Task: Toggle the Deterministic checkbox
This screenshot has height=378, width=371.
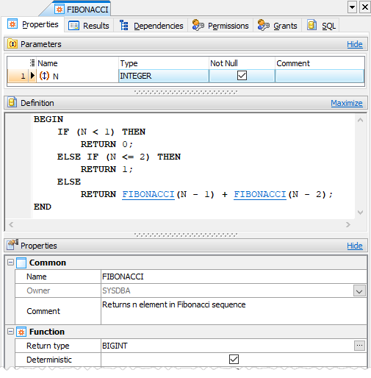Action: coord(234,360)
